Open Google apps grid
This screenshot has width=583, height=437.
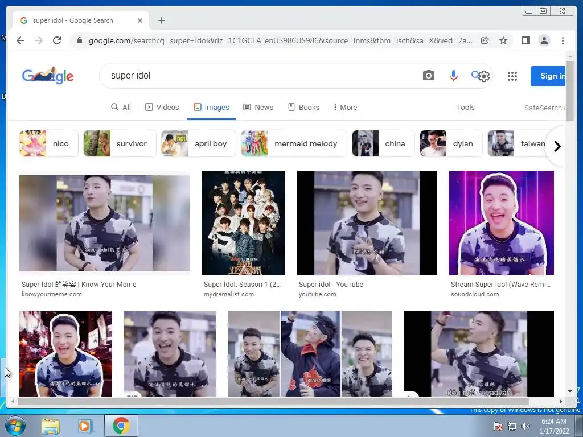tap(512, 76)
